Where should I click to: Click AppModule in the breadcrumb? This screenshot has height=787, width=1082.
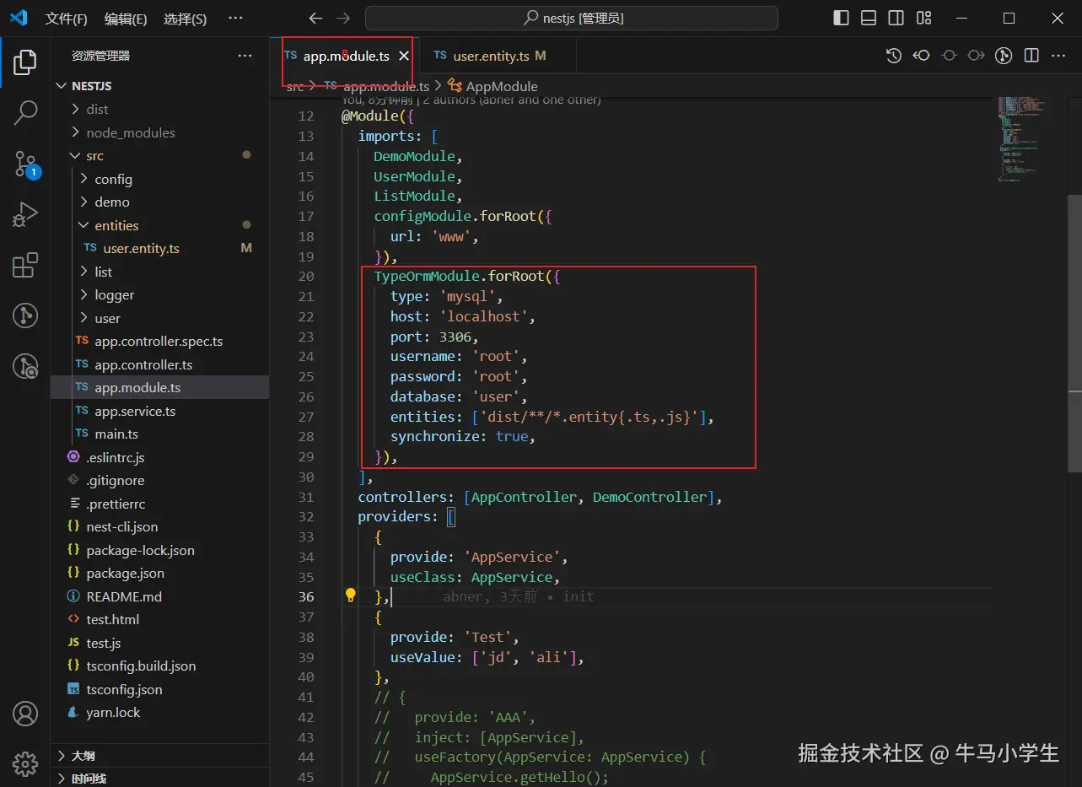click(x=501, y=86)
